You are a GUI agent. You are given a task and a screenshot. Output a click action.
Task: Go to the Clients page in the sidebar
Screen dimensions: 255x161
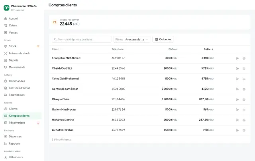(x=22, y=109)
